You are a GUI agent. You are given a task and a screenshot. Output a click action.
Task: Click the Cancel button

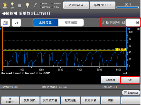[x=111, y=80]
